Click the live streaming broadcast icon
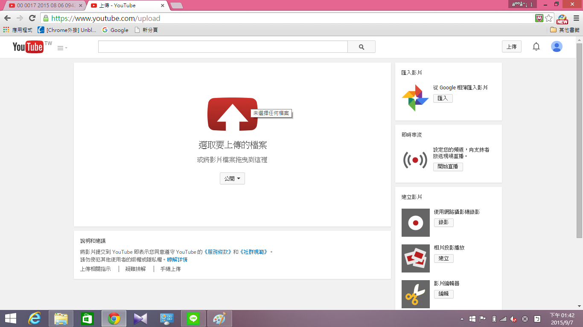 415,160
